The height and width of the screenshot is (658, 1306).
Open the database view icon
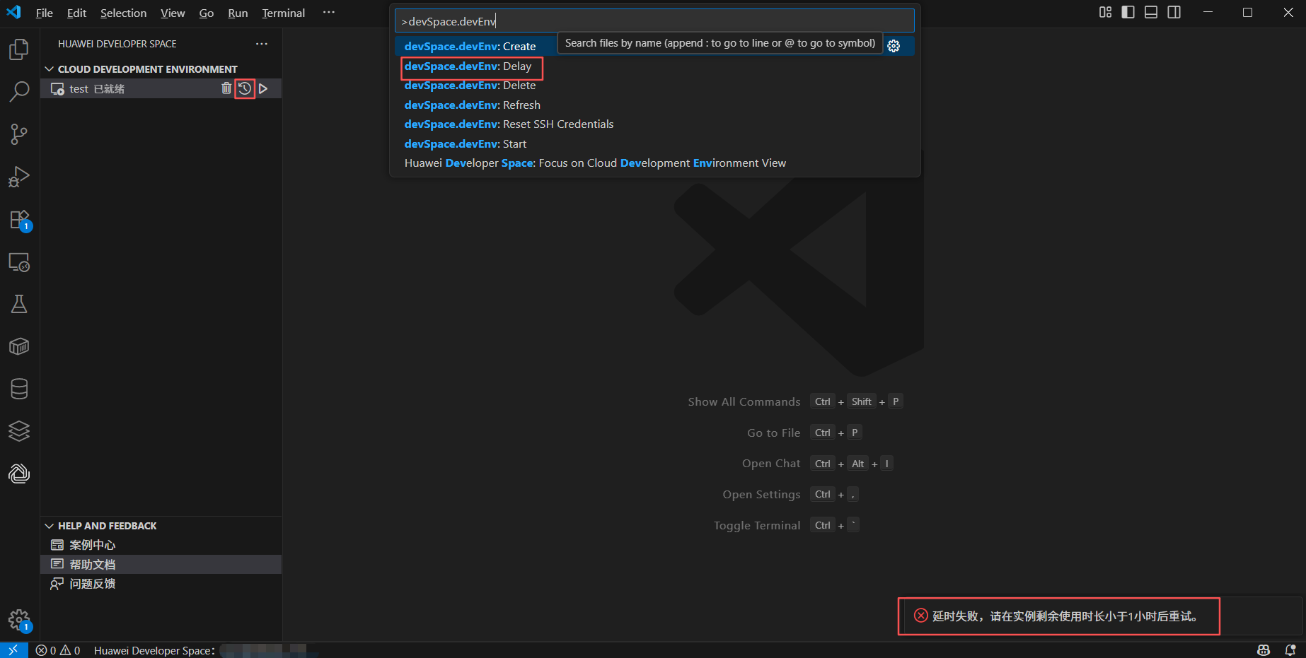coord(19,389)
